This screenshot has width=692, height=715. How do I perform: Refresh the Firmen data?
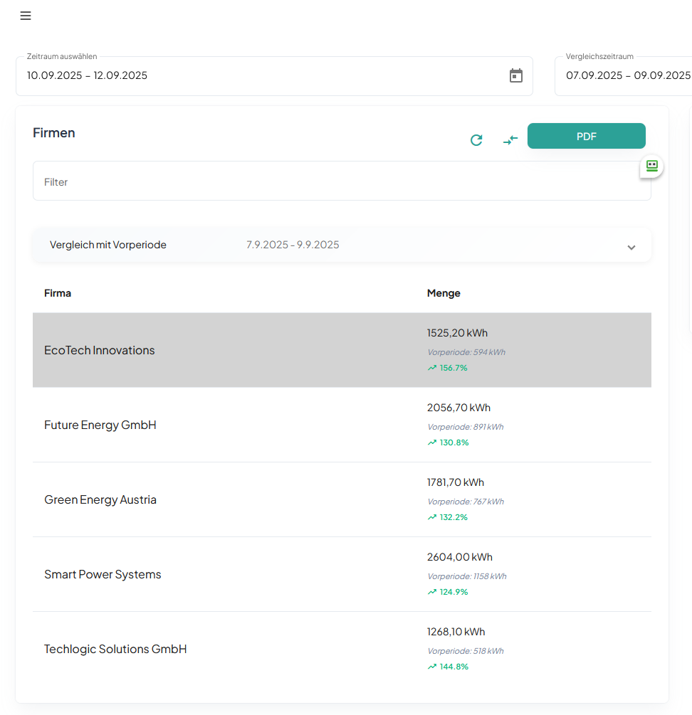(476, 140)
